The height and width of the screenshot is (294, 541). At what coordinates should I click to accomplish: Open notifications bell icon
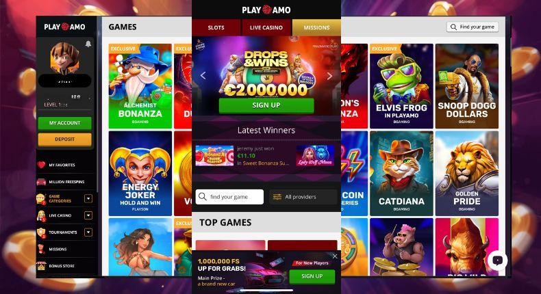88,44
